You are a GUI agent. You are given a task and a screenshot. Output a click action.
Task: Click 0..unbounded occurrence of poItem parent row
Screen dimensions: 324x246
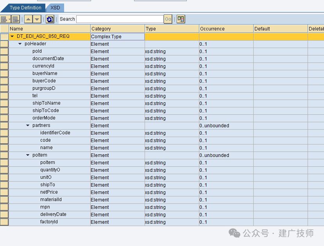coord(226,155)
